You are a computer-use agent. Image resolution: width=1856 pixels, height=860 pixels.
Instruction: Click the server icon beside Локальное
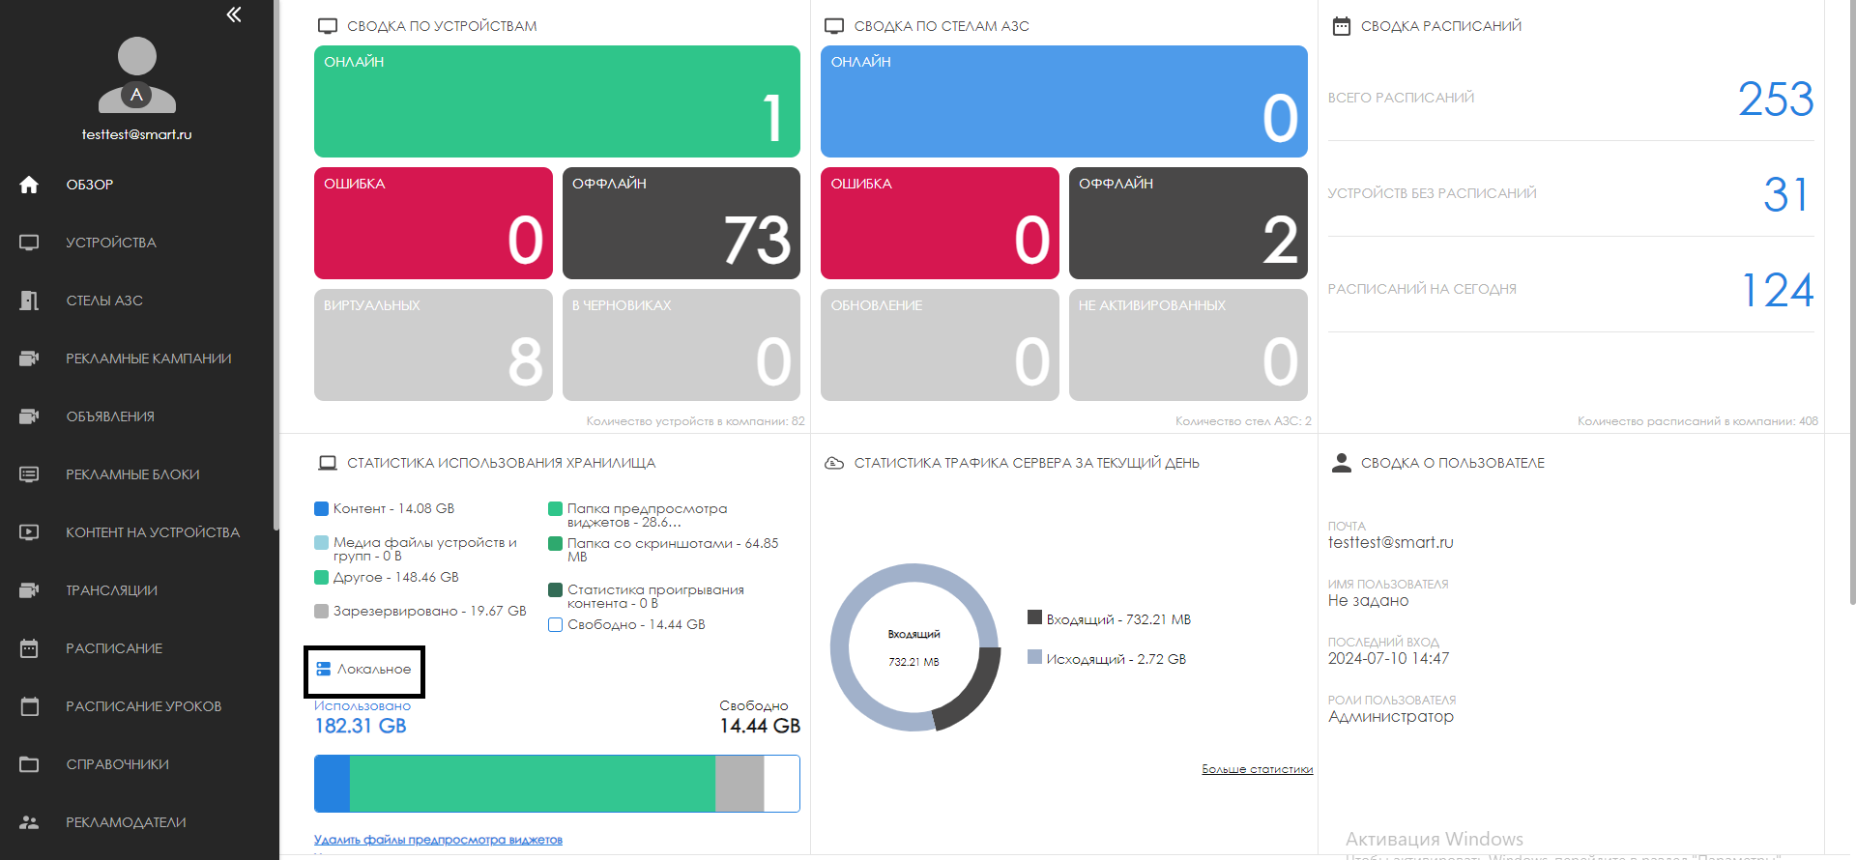(324, 669)
